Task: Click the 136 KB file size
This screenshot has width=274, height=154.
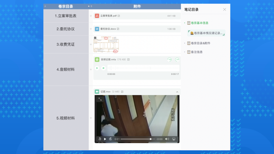Action: click(x=171, y=29)
